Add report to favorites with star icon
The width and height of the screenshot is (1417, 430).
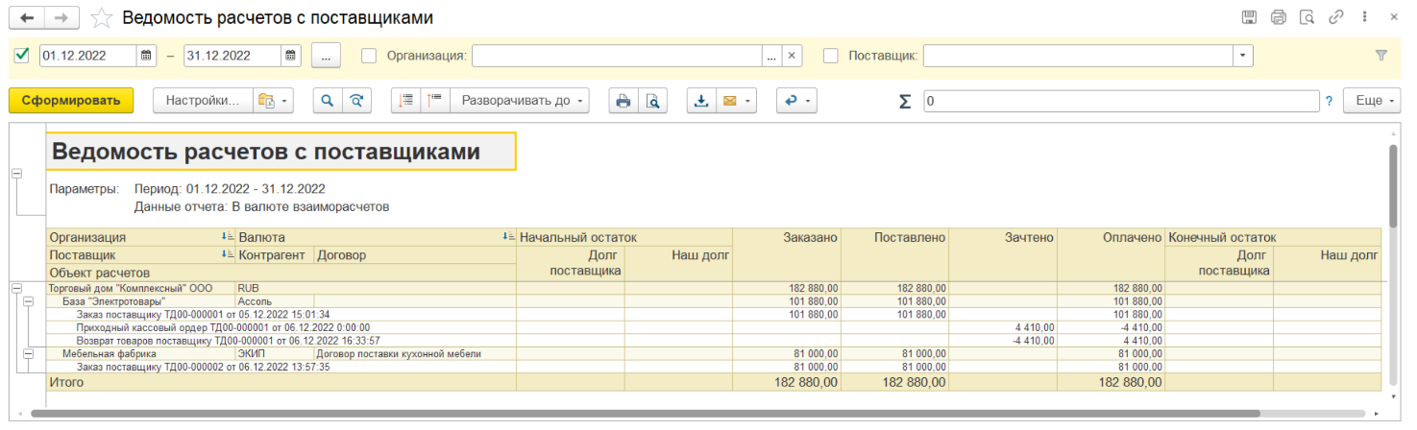click(x=101, y=18)
